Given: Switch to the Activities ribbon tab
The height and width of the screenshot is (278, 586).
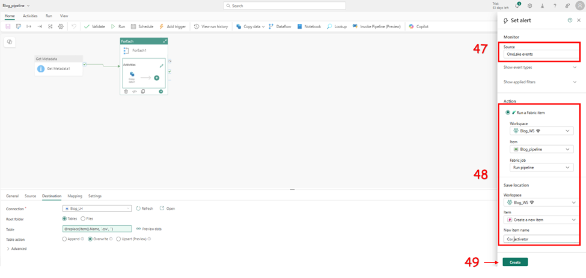Looking at the screenshot, I should click(30, 16).
